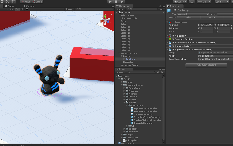Select the Rect transform tool

click(x=13, y=1)
